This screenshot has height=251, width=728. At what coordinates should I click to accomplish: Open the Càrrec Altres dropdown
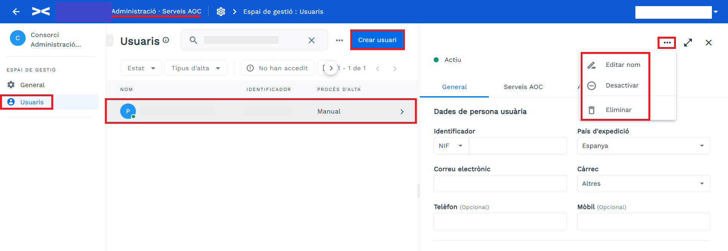click(643, 183)
